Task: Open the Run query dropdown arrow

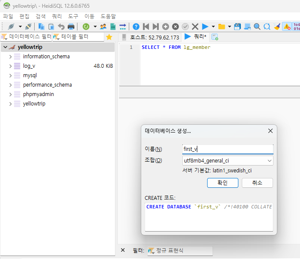Action: 213,27
